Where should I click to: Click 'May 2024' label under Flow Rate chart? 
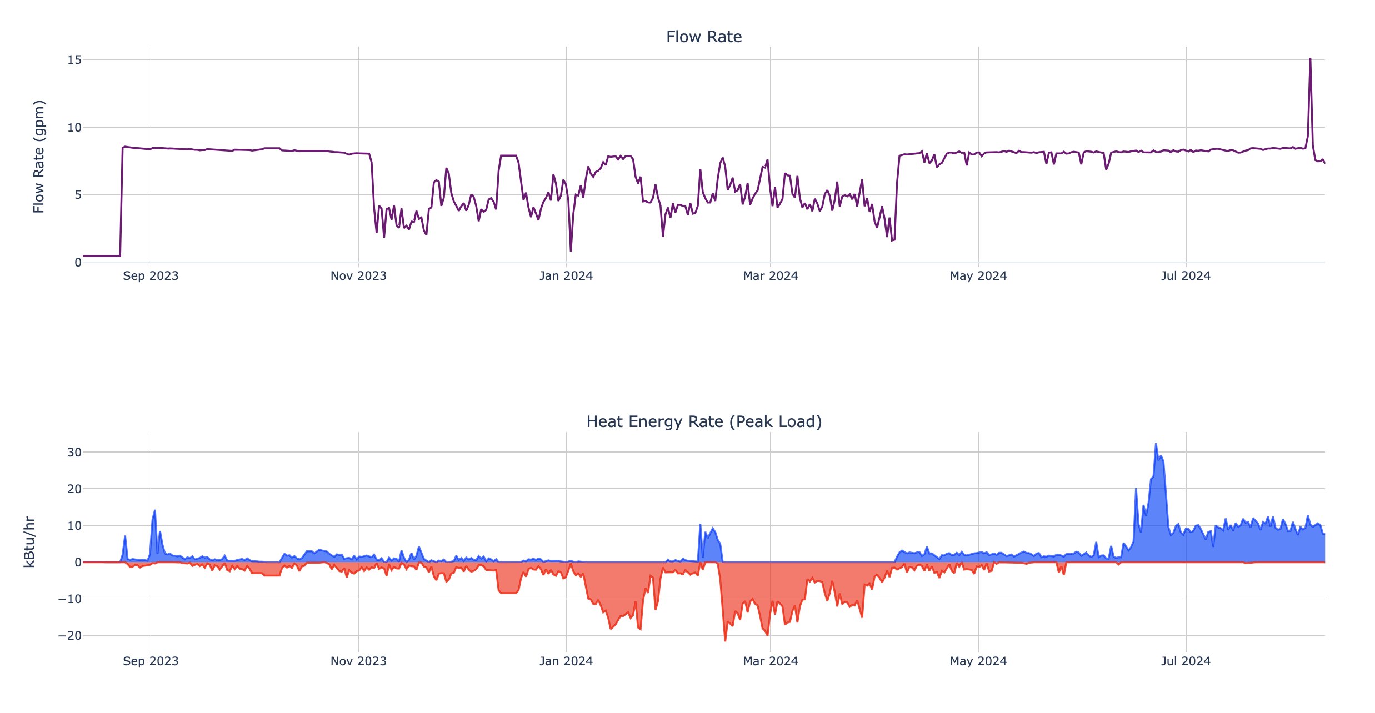[x=978, y=276]
